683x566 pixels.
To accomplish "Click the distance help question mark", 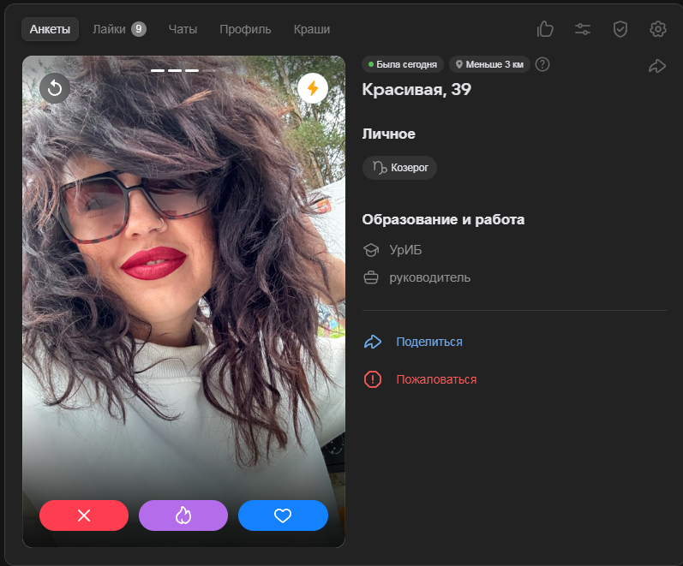I will (542, 64).
